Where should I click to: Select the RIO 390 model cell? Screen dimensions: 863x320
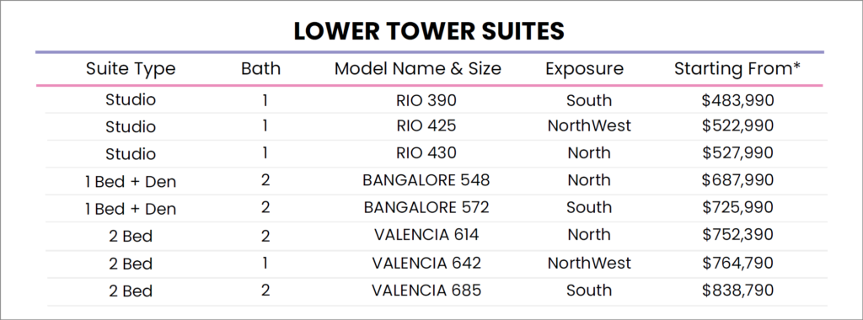(426, 100)
